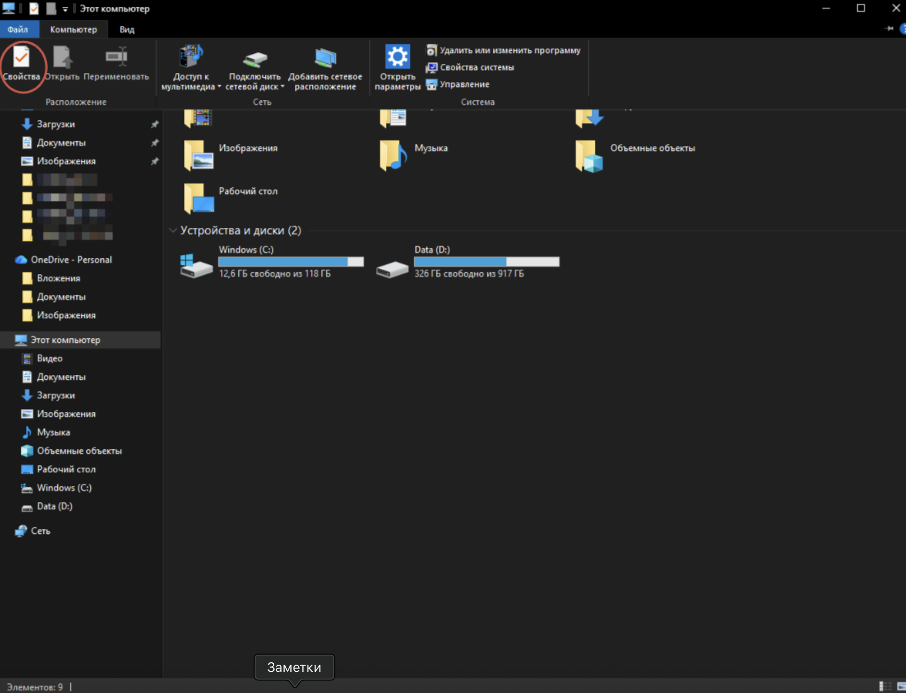Expand Доступ к мультимедиа dropdown
The height and width of the screenshot is (693, 906).
click(x=219, y=87)
